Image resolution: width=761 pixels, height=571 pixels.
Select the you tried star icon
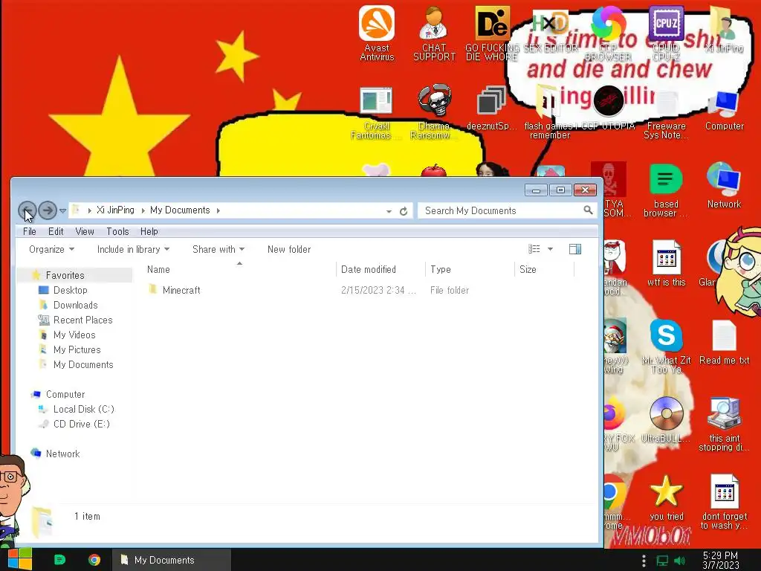pos(666,497)
